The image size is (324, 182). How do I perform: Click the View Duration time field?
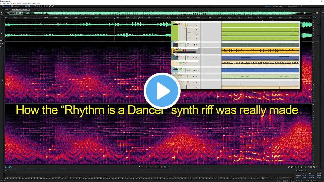tap(319, 178)
